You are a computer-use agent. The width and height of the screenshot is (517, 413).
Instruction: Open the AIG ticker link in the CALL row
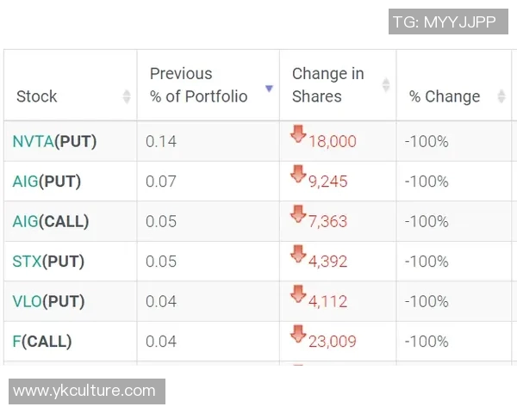26,221
